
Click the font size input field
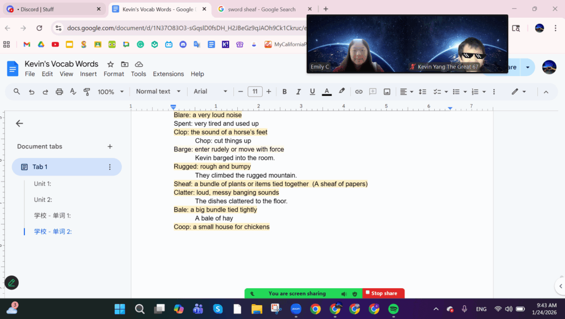coord(254,92)
